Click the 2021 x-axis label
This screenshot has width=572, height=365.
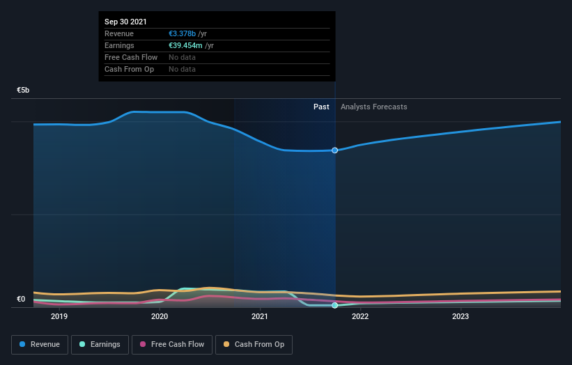[260, 316]
